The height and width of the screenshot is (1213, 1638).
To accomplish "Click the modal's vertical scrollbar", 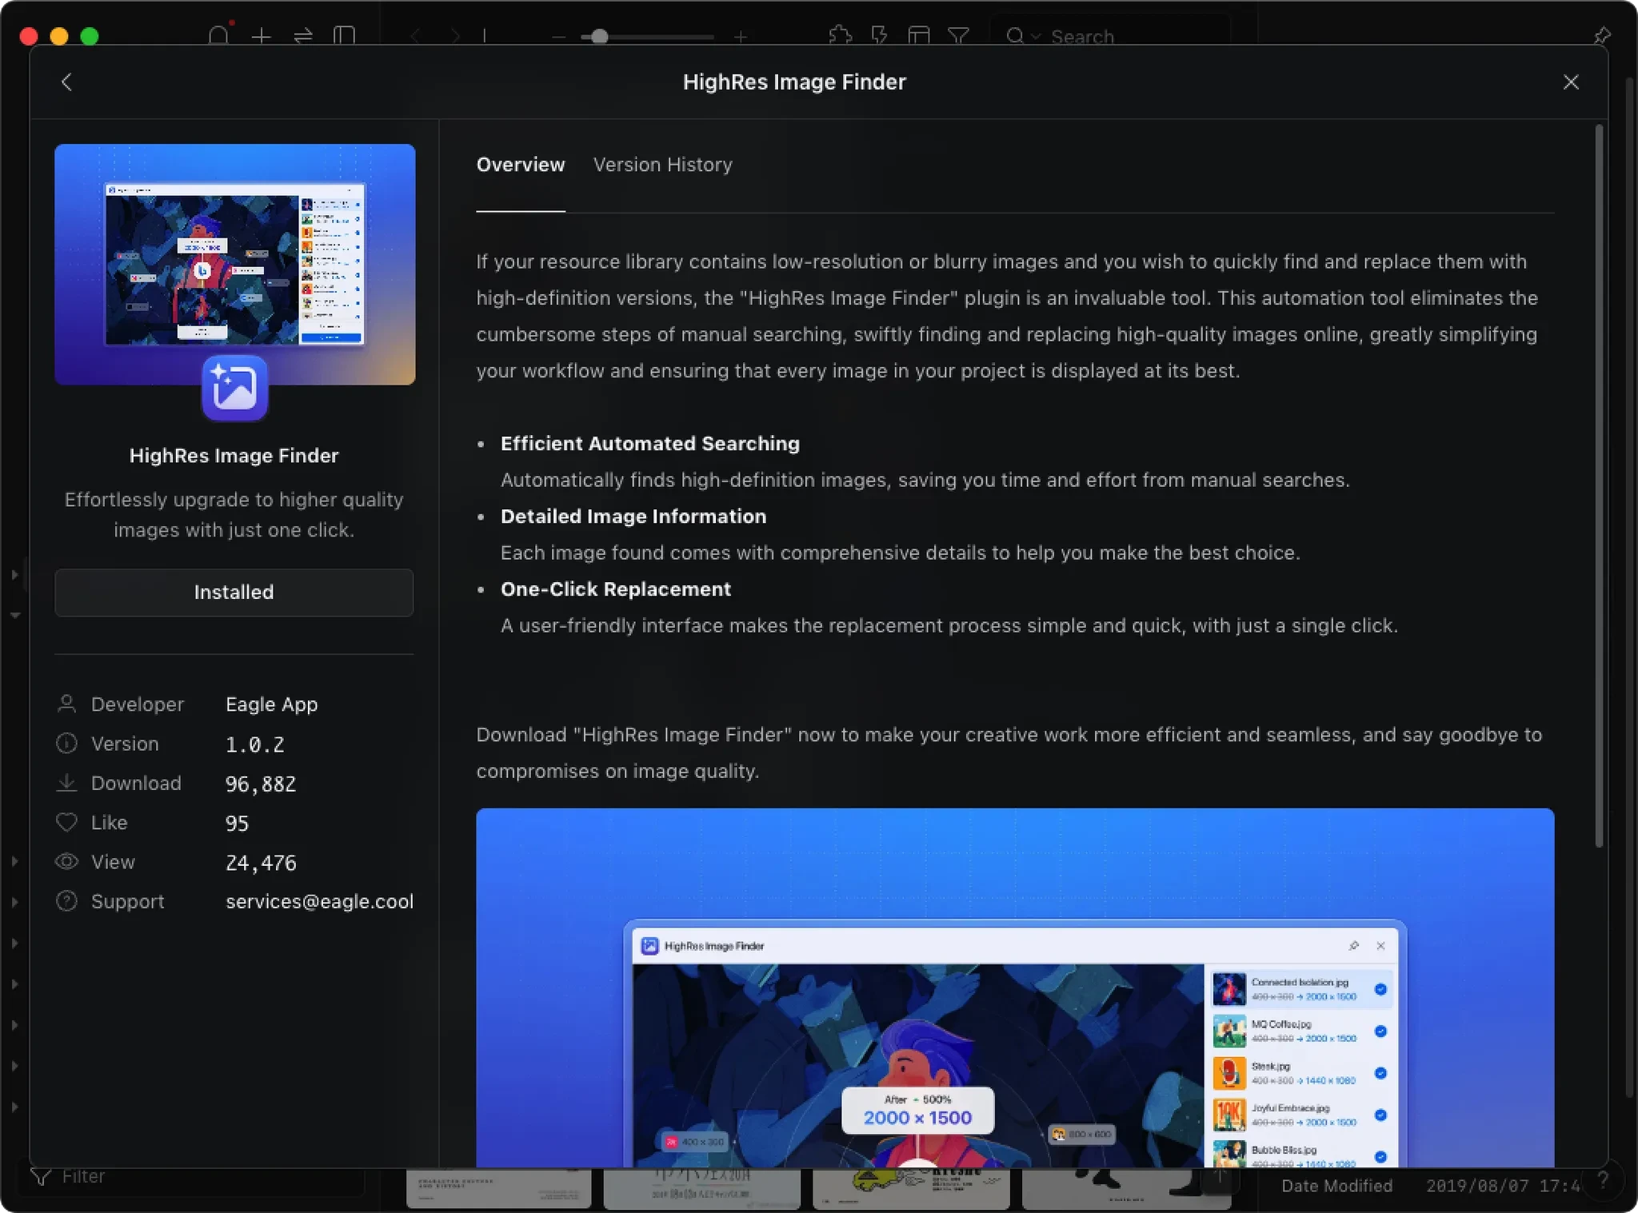I will coord(1599,485).
